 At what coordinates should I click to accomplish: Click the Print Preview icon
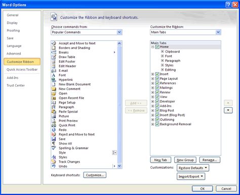(54, 121)
